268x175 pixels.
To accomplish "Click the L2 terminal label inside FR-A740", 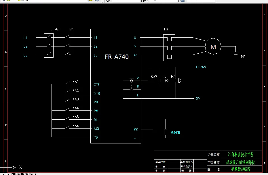I will [95, 46].
